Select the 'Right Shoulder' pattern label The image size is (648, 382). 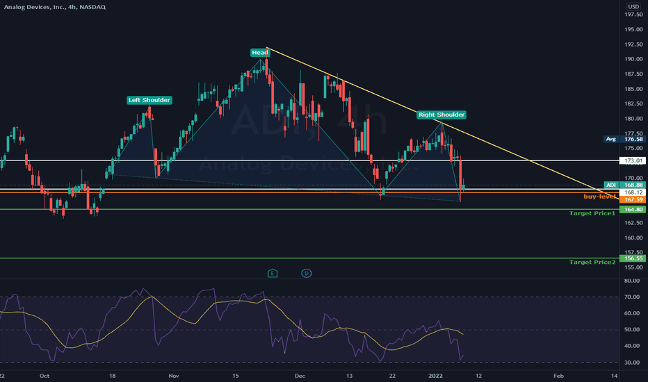coord(442,115)
